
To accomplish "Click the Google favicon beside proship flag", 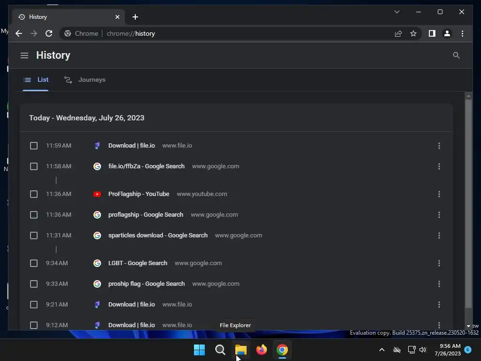I will tap(97, 284).
